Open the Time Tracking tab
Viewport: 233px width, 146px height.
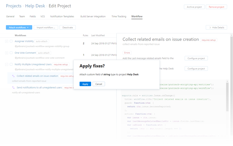coord(119,16)
